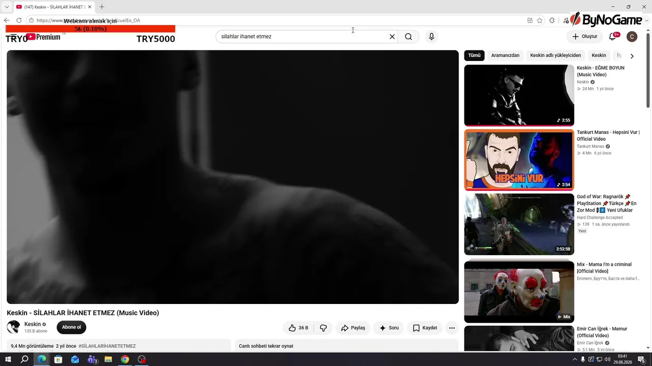Open Outlook from the taskbar

pyautogui.click(x=75, y=359)
